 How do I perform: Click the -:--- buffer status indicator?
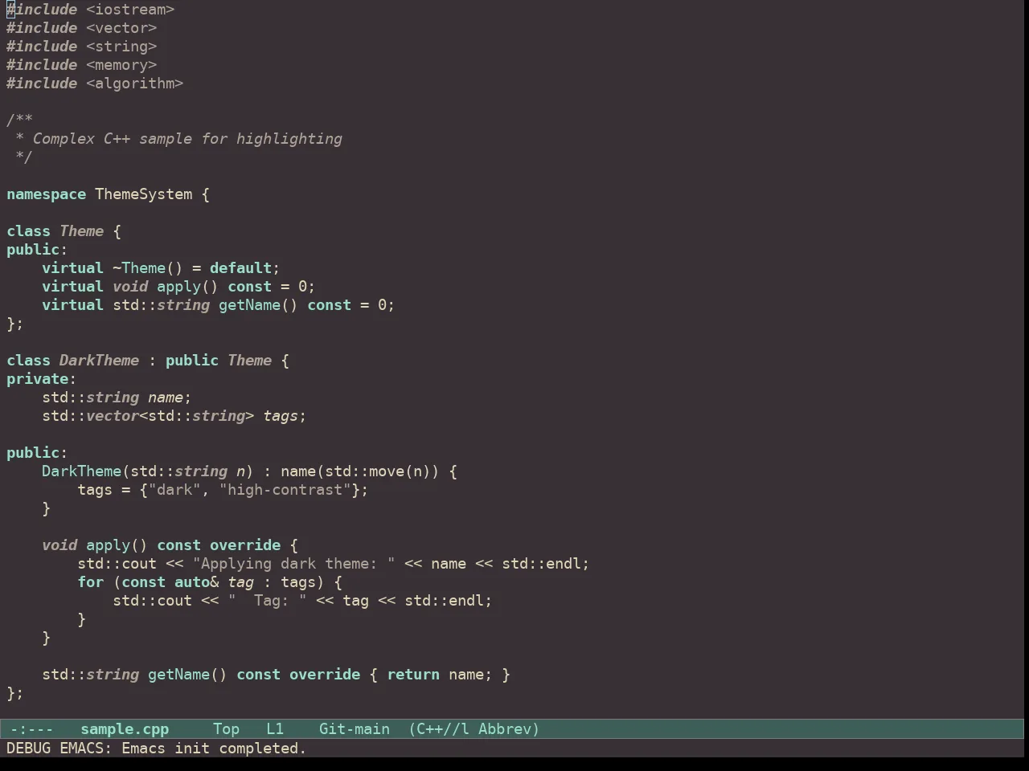click(x=32, y=729)
